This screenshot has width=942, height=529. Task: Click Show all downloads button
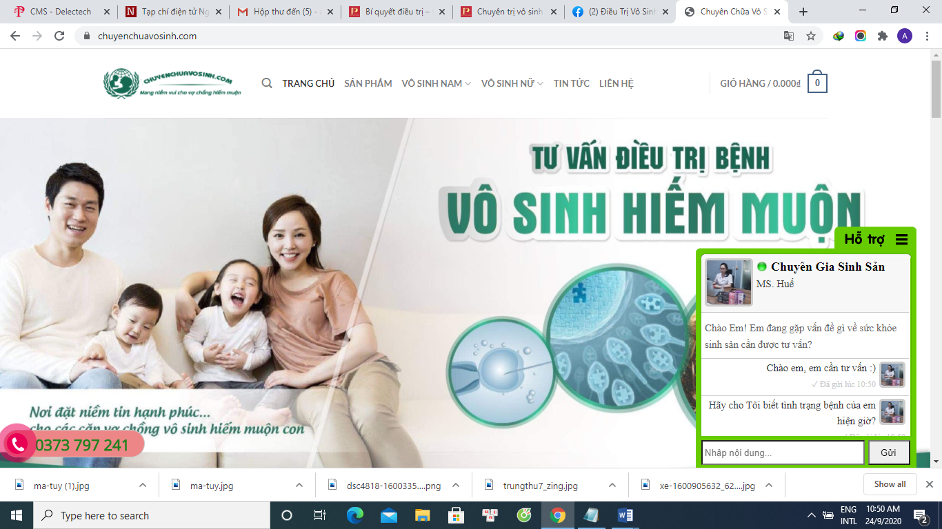click(890, 484)
